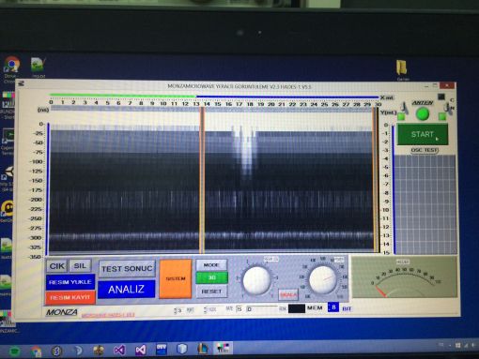Click RESIM KAYIT to save image
The height and width of the screenshot is (359, 479).
pyautogui.click(x=70, y=297)
